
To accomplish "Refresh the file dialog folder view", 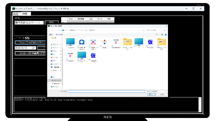I will 143,30.
